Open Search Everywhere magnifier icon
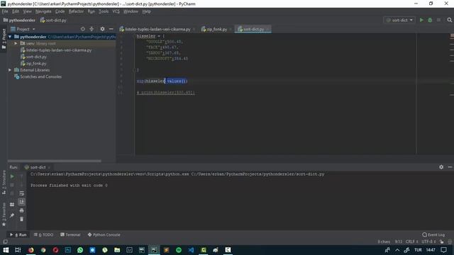The image size is (454, 255). (x=449, y=20)
